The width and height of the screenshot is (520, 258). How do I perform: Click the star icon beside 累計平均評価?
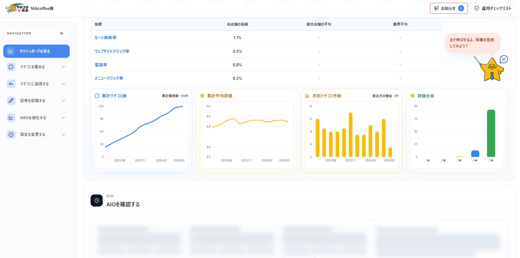coord(202,96)
